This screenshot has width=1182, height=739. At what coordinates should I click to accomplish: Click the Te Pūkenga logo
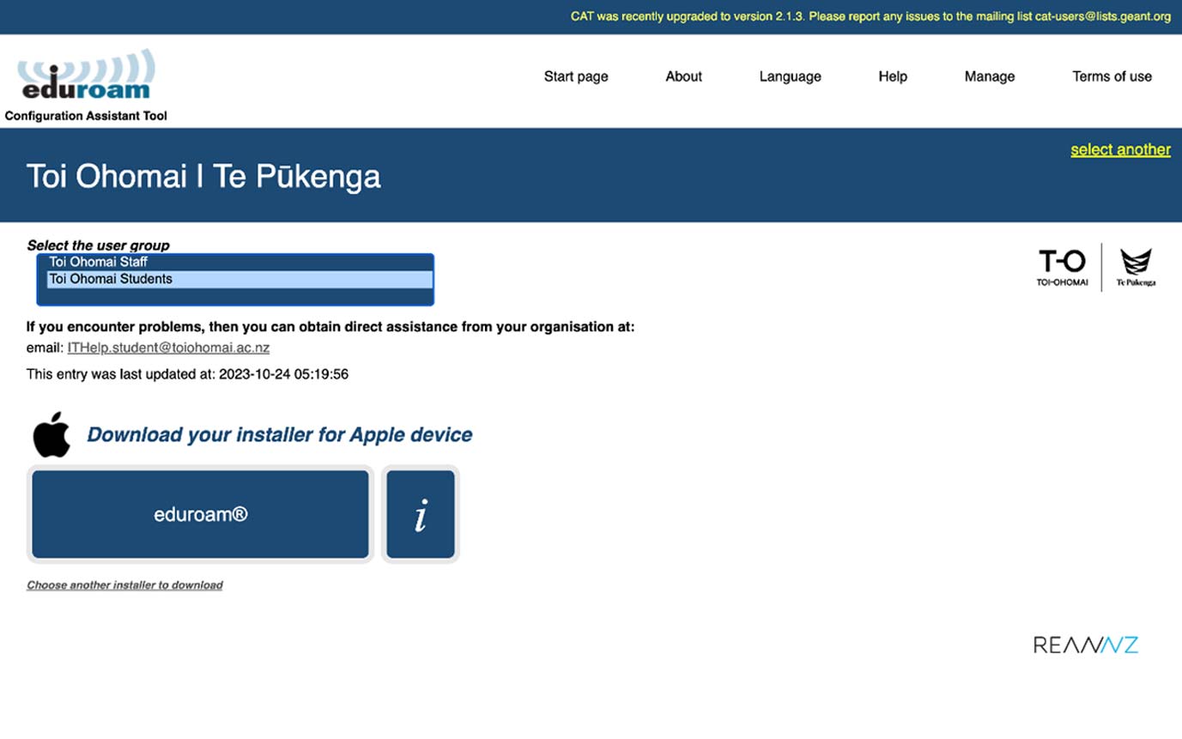point(1136,267)
